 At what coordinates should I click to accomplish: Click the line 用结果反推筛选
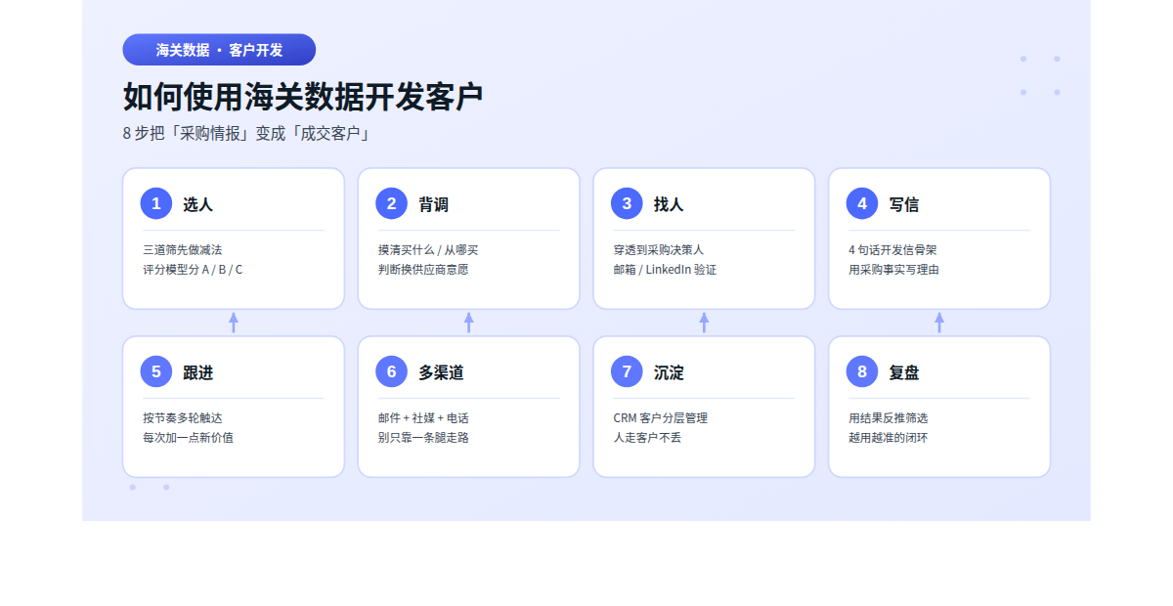(x=889, y=418)
